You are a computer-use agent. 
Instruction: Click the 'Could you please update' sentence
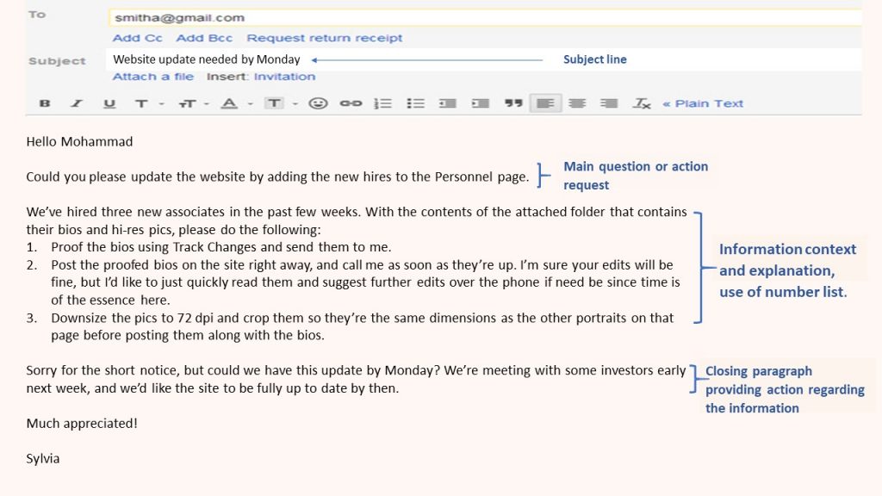(x=277, y=177)
